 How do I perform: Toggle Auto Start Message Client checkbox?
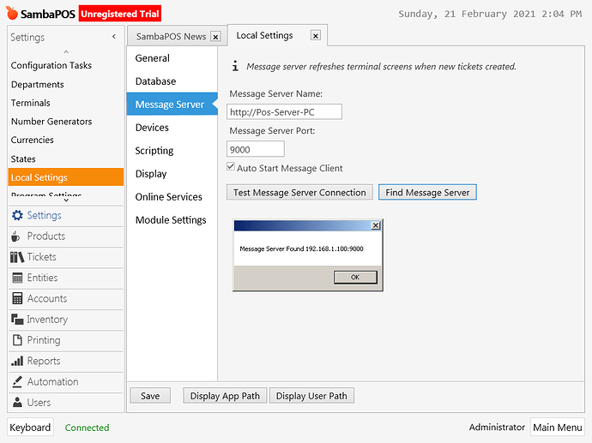pyautogui.click(x=231, y=166)
